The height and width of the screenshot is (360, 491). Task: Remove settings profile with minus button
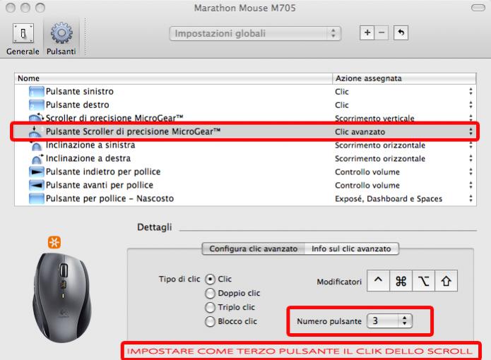click(381, 32)
